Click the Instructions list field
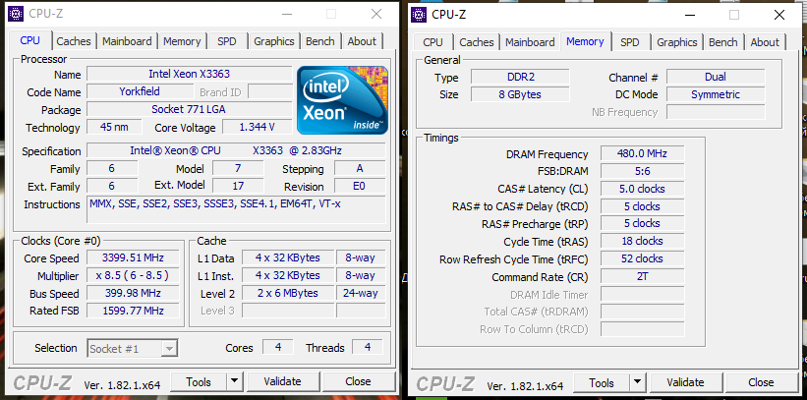807x400 pixels. tap(236, 209)
